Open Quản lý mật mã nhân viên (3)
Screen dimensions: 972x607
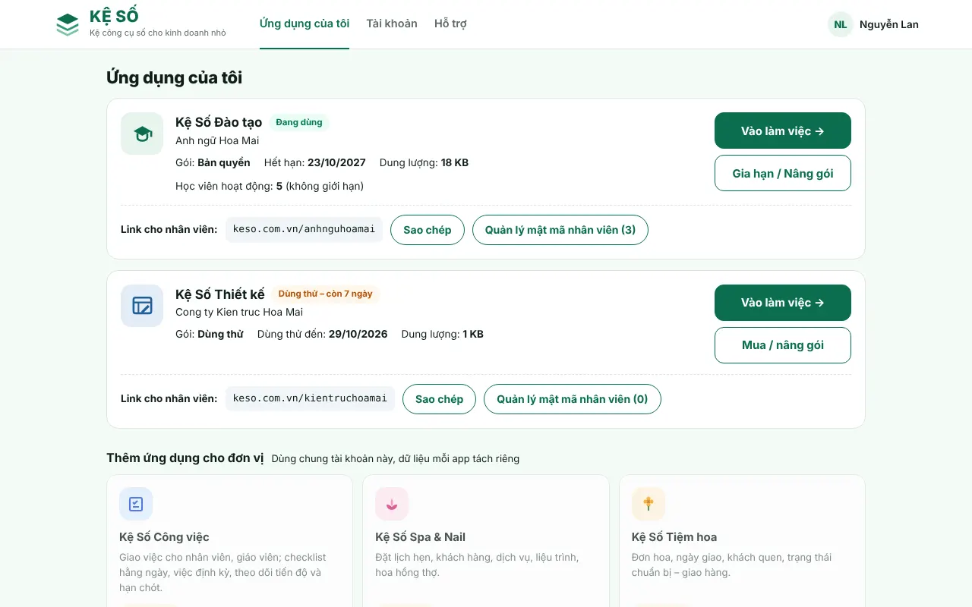point(560,230)
